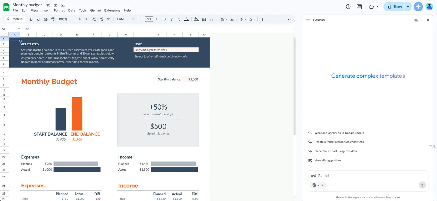Open the zoom level dropdown
Viewport: 437px width, 201px height.
[65, 19]
